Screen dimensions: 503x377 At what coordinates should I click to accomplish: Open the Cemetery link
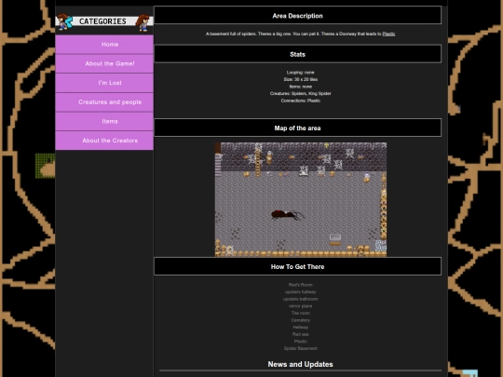click(300, 320)
